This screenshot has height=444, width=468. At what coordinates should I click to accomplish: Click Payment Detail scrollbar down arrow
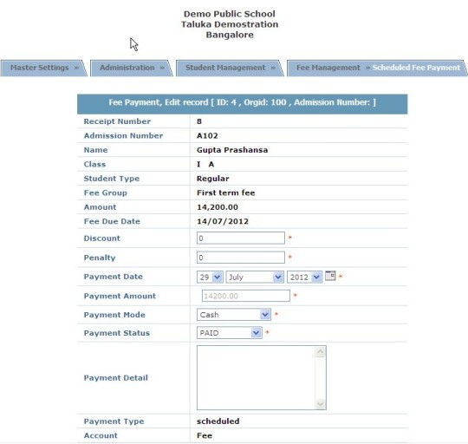point(321,404)
